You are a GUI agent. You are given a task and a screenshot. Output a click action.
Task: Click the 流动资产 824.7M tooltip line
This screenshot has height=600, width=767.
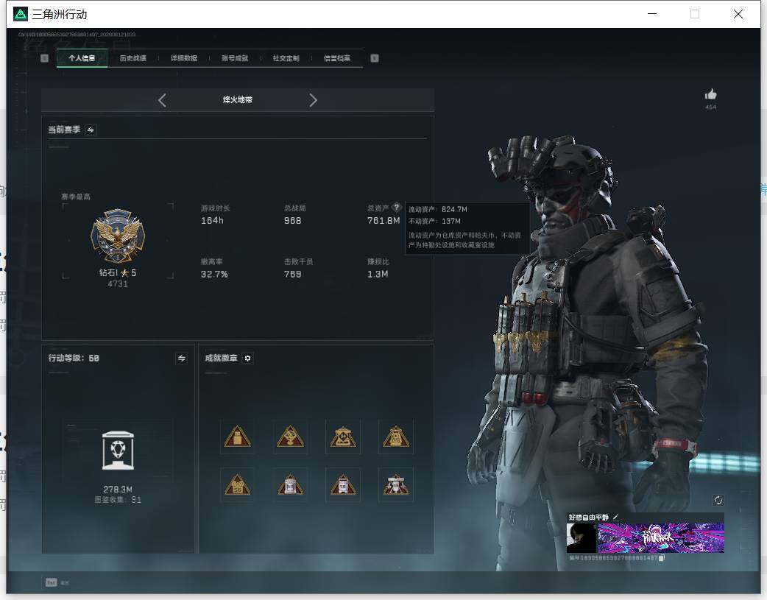tap(438, 209)
